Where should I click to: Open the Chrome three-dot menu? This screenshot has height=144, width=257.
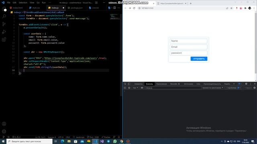[254, 8]
